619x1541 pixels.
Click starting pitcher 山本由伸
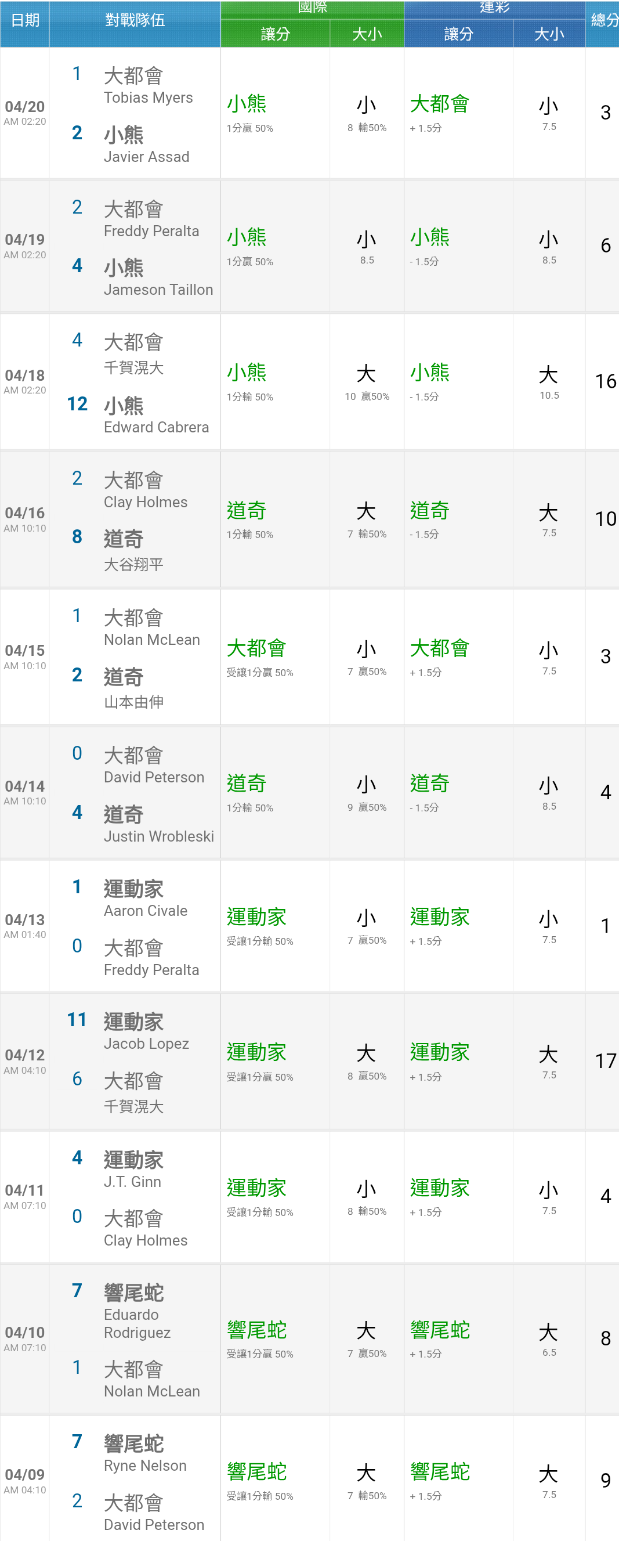point(133,702)
